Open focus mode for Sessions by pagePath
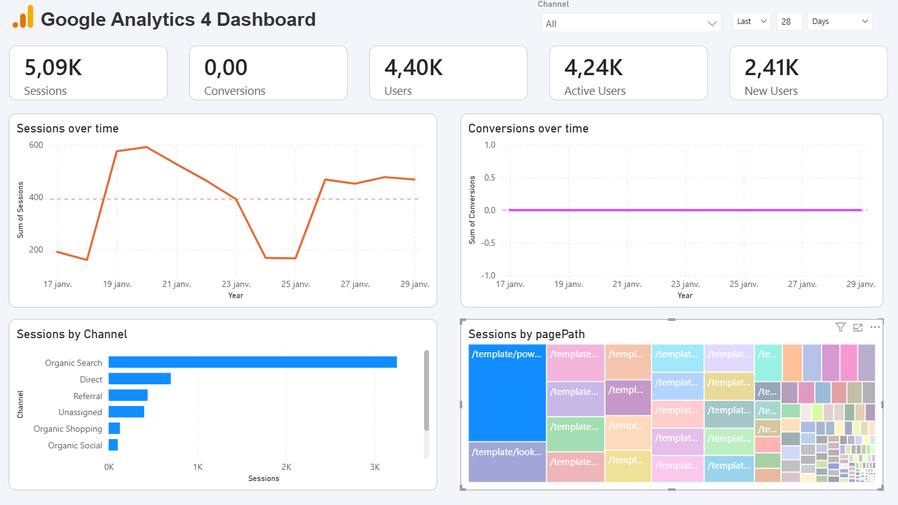The image size is (898, 505). point(858,327)
